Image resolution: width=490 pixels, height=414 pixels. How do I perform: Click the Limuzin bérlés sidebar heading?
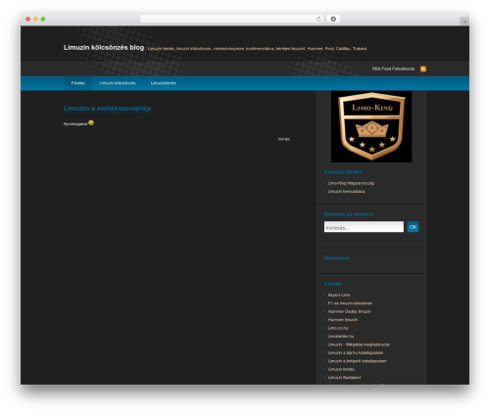coord(343,172)
